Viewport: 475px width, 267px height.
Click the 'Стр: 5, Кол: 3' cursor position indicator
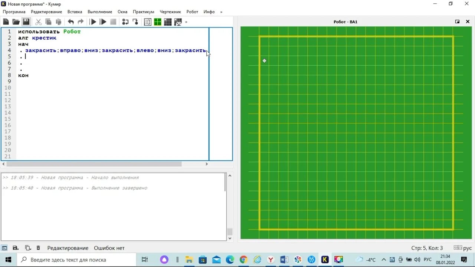coord(427,248)
